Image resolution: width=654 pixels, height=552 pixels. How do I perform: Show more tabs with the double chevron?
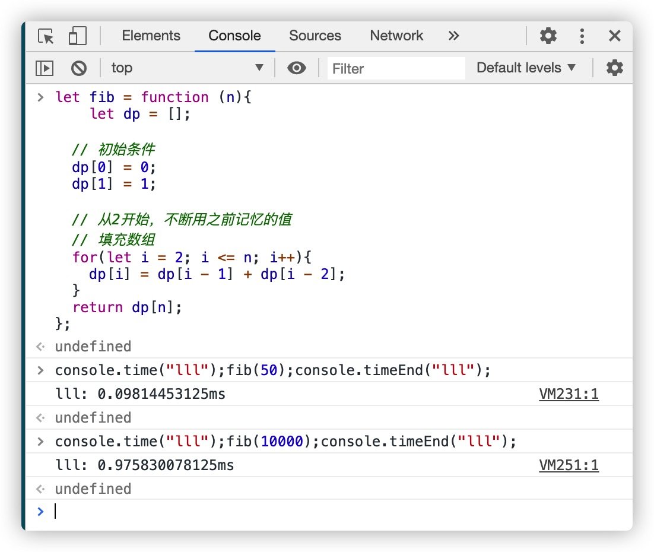454,36
